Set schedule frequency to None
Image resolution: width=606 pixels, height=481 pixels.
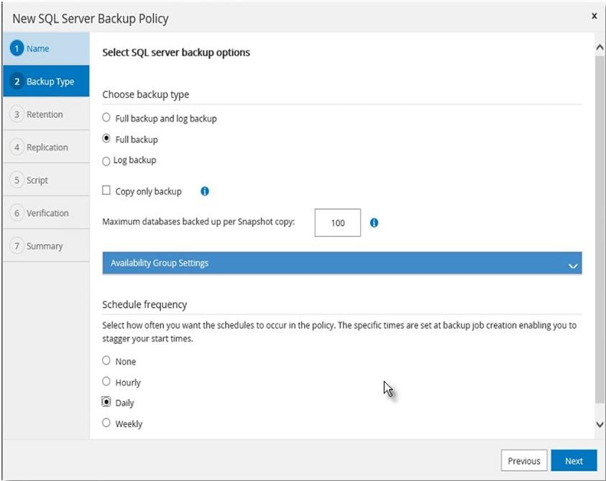(106, 360)
